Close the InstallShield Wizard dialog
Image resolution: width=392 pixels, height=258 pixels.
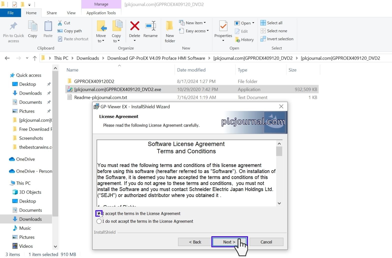point(281,107)
